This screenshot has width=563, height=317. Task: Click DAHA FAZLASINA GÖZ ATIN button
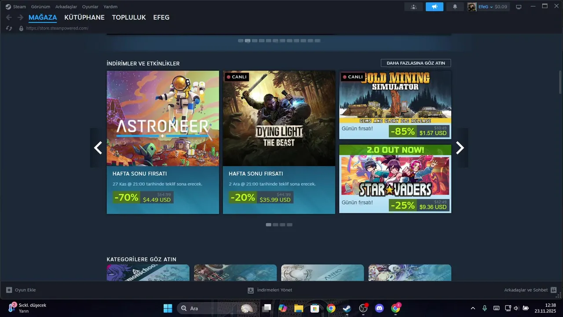(416, 63)
